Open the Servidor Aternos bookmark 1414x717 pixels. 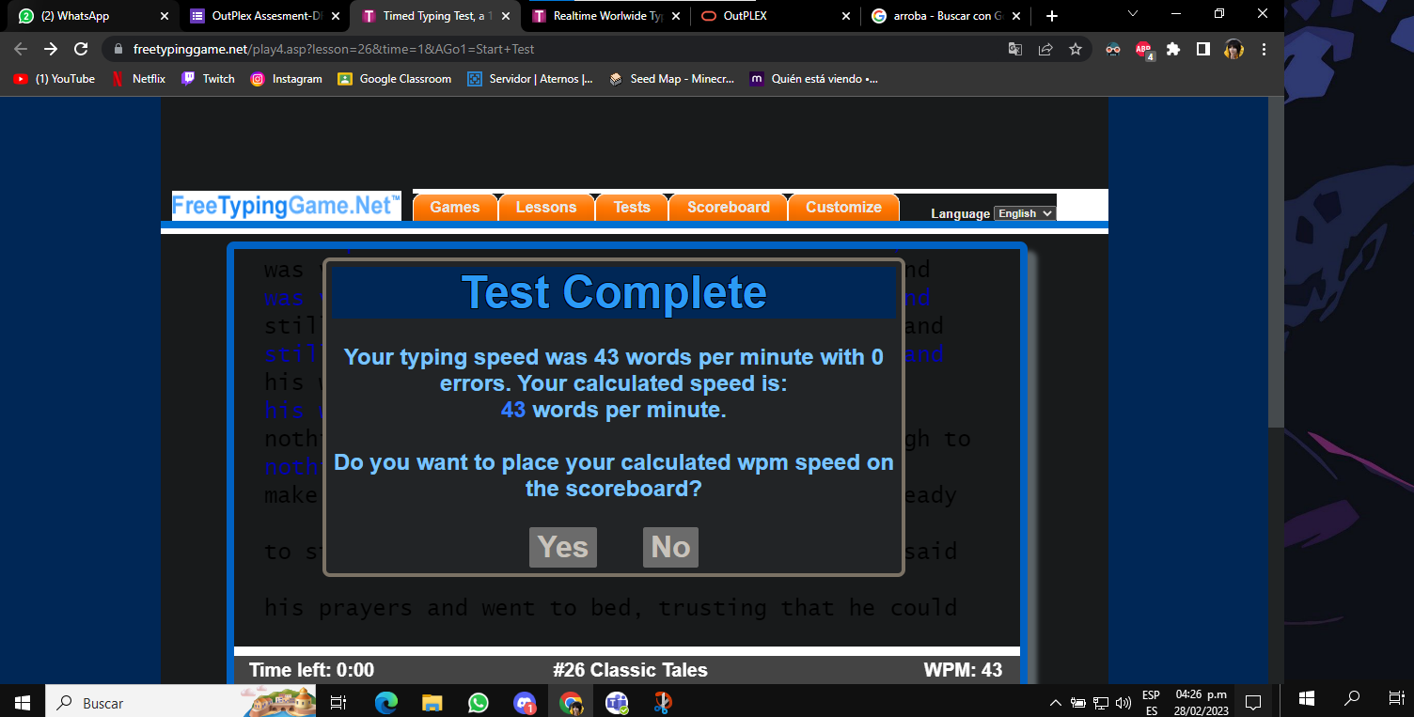tap(530, 79)
